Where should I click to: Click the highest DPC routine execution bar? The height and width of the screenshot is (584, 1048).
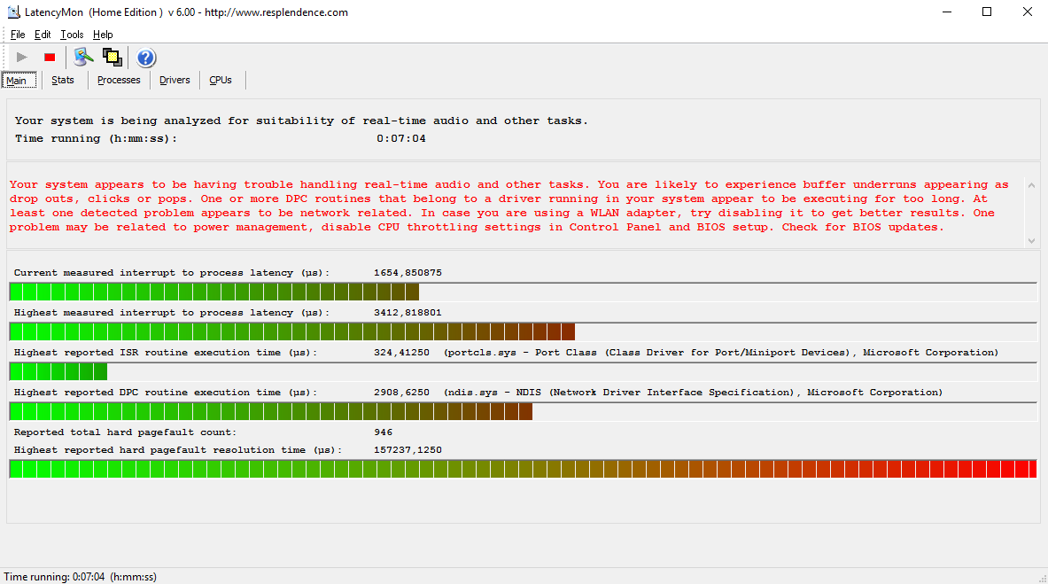tap(270, 411)
